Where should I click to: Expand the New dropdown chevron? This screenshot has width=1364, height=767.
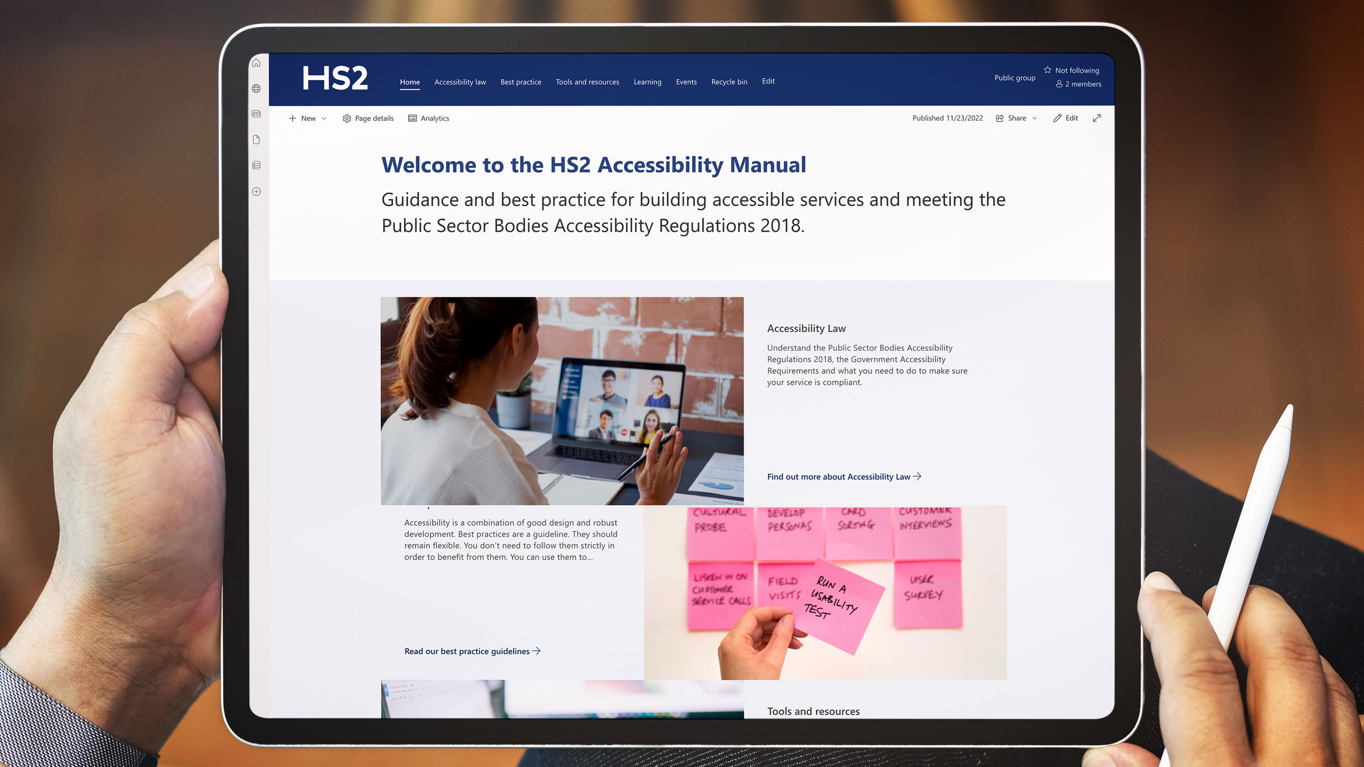click(x=324, y=119)
